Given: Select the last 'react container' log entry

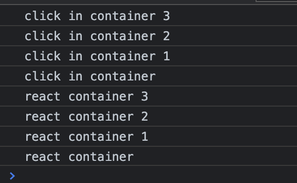Looking at the screenshot, I should (148, 156).
